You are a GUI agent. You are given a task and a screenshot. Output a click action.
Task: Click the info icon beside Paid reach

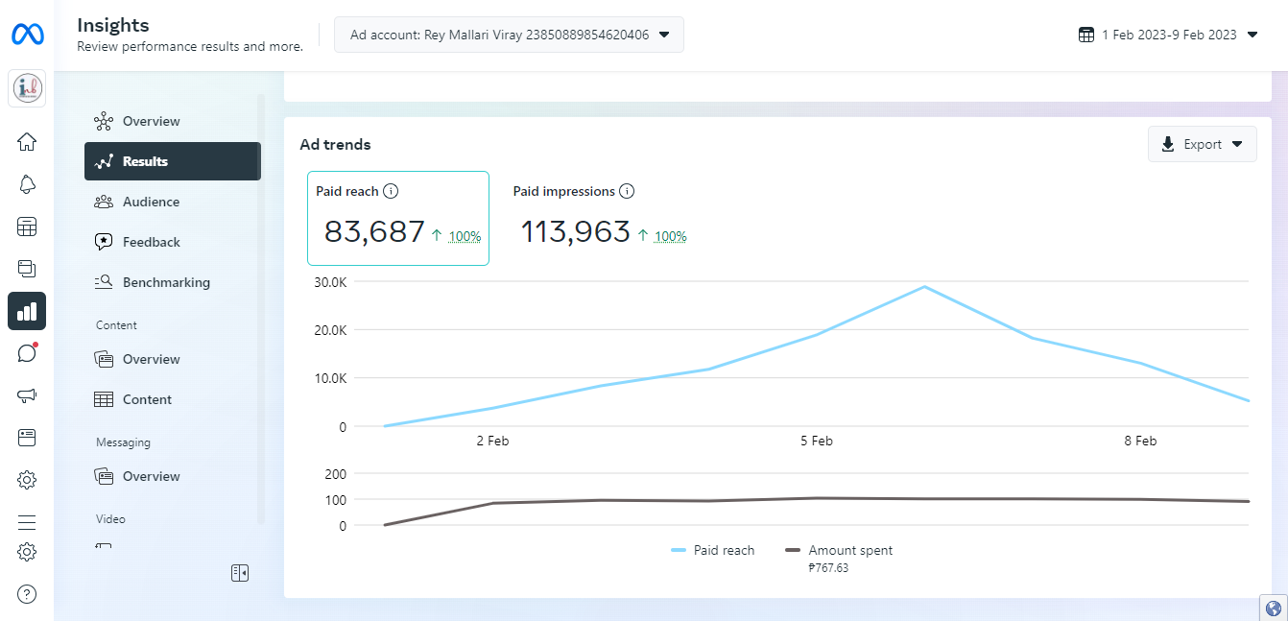tap(391, 191)
